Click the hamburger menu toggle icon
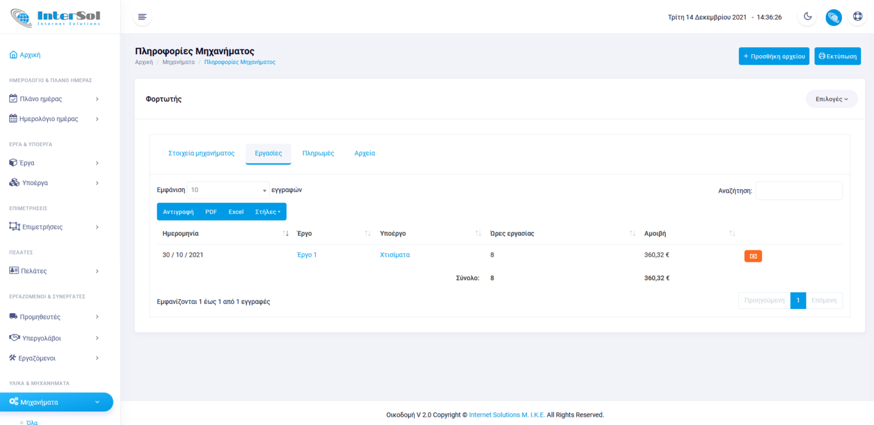This screenshot has height=425, width=874. [x=142, y=17]
